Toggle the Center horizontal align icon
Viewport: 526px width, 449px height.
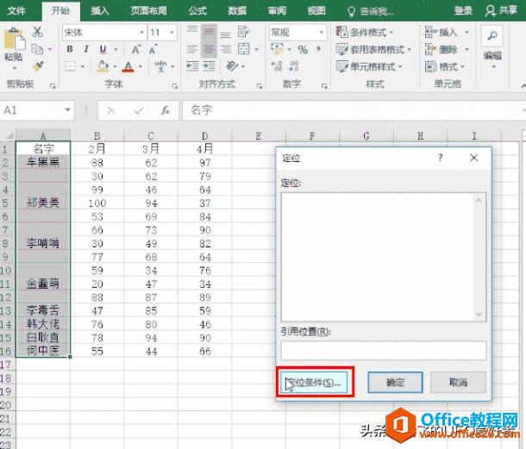(x=209, y=50)
